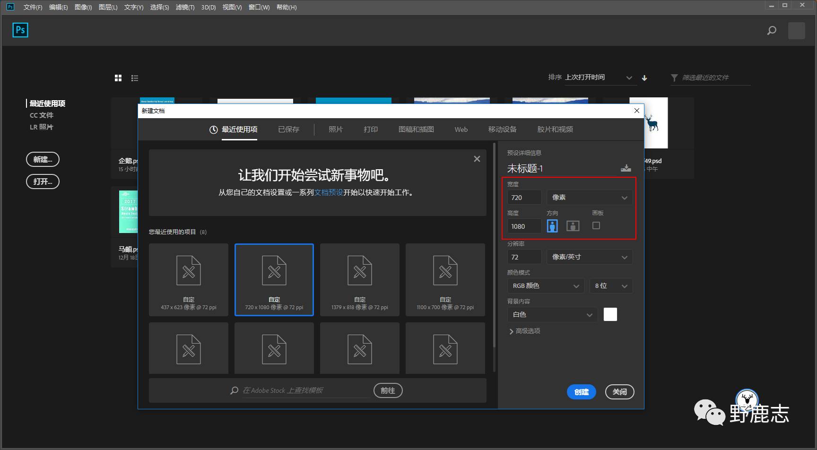
Task: Click the 文档预设 link
Action: pyautogui.click(x=329, y=192)
